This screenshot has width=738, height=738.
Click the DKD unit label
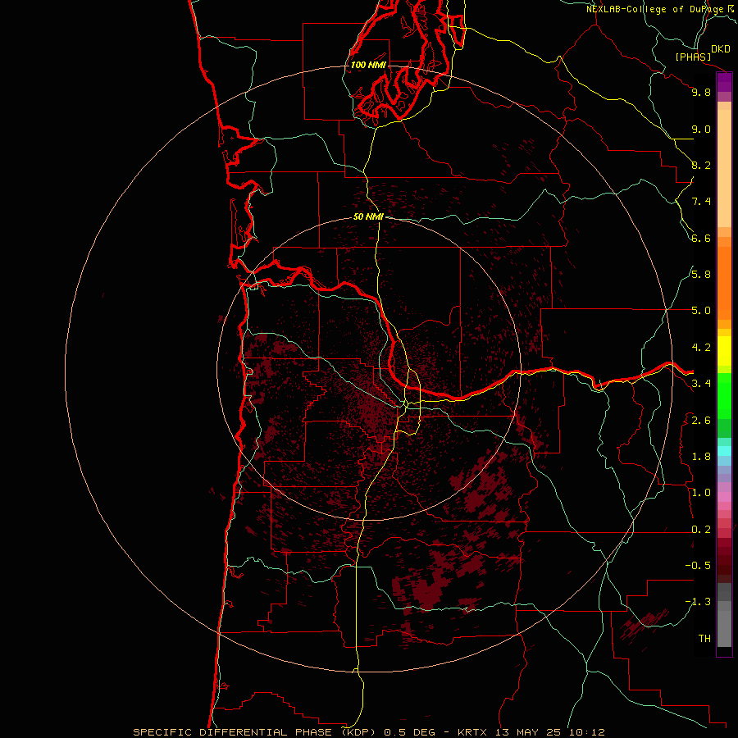pyautogui.click(x=721, y=49)
